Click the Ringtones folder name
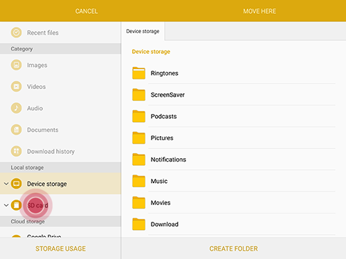Viewport: 346px width, 259px height. tap(165, 73)
